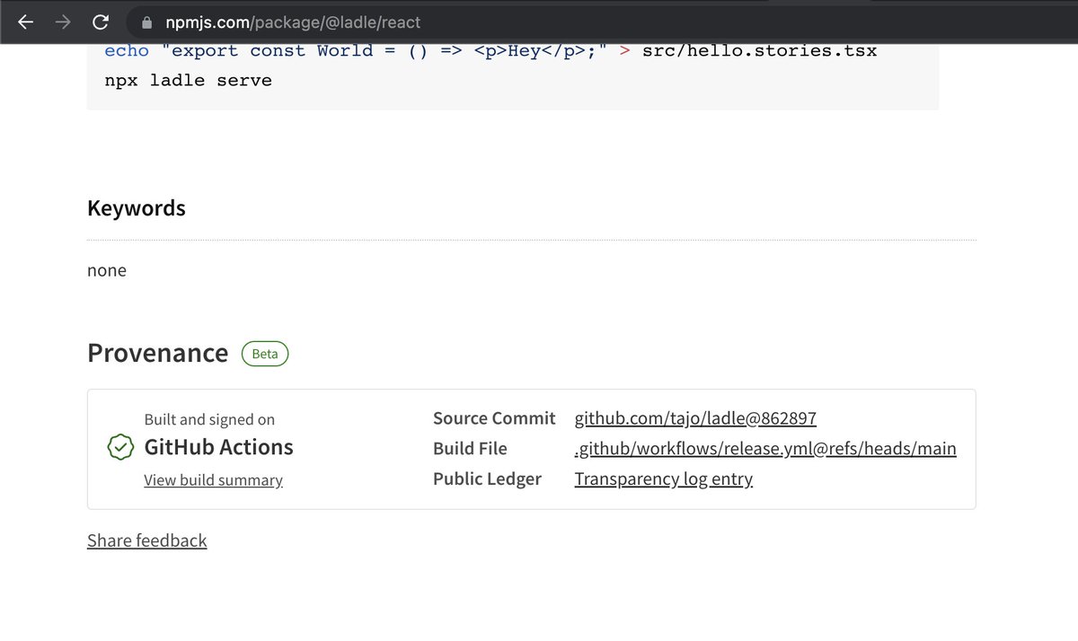
Task: Click the echo export const World code line
Action: [490, 50]
